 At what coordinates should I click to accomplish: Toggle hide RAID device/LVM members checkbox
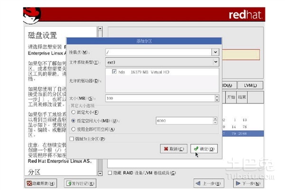tap(110, 173)
